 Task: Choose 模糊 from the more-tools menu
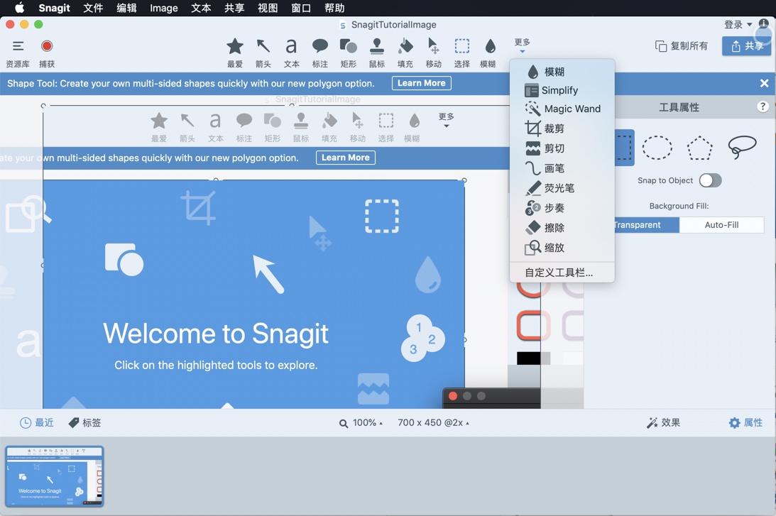click(562, 72)
